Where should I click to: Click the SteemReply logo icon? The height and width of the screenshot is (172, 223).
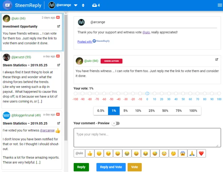coord(7,5)
